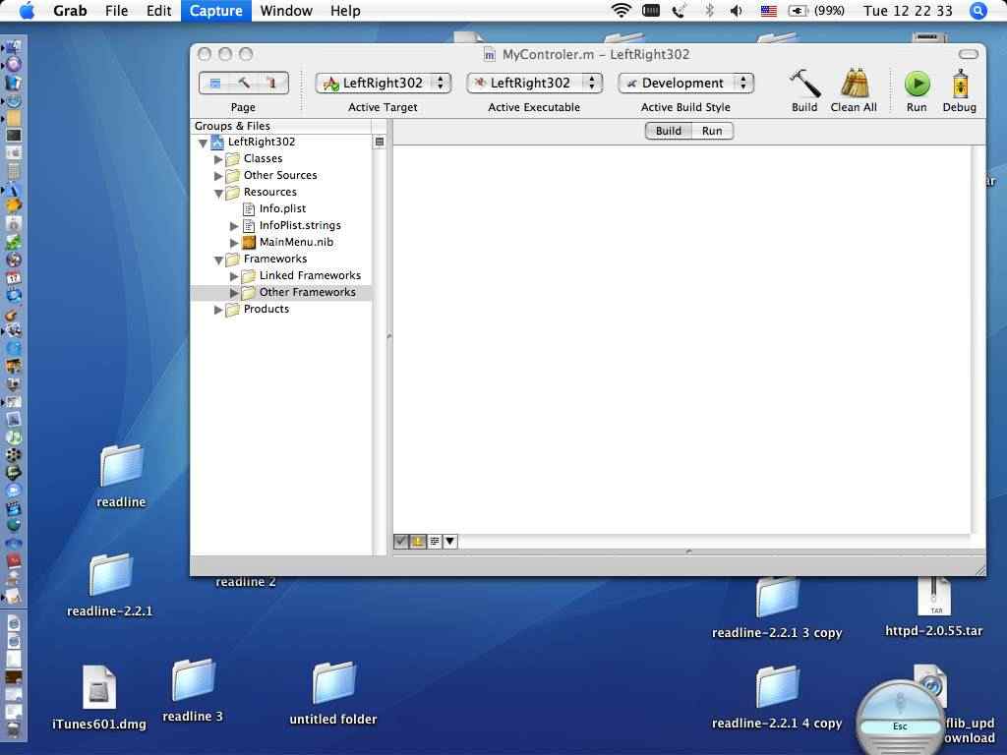Select the build hammer page in Page control

point(244,83)
